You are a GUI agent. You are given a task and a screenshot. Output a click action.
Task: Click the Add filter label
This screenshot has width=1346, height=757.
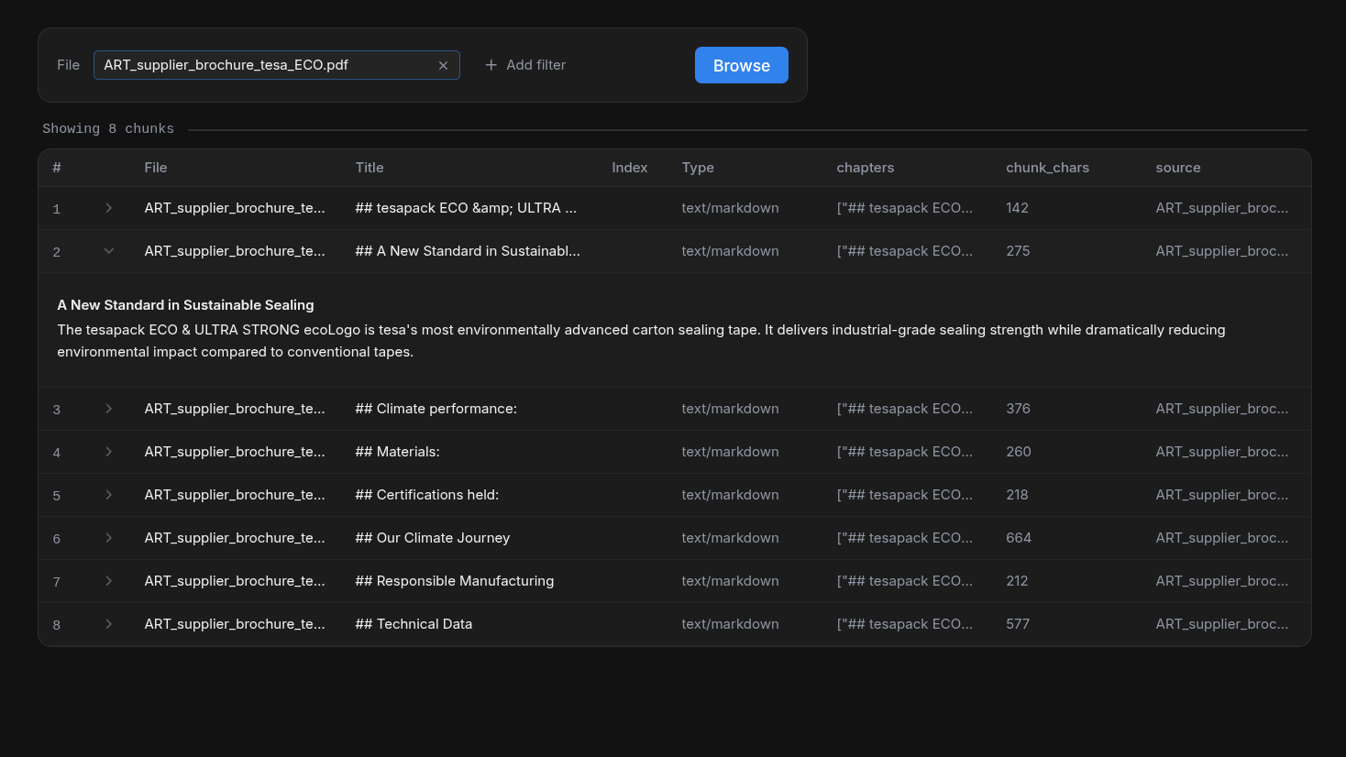pyautogui.click(x=535, y=65)
